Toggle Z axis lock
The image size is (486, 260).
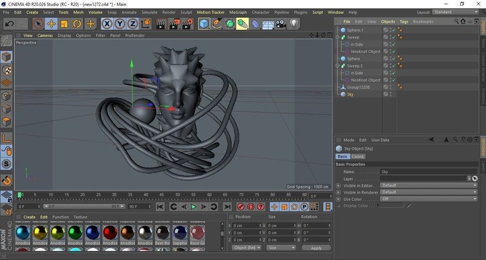point(132,24)
